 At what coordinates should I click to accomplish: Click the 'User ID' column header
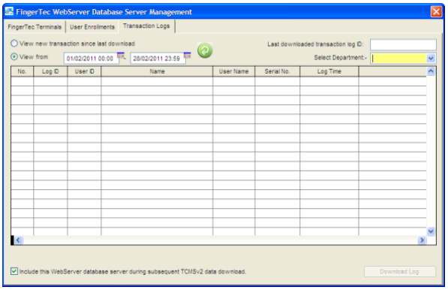pos(84,71)
